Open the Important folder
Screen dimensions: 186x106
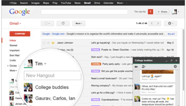[x=14, y=50]
